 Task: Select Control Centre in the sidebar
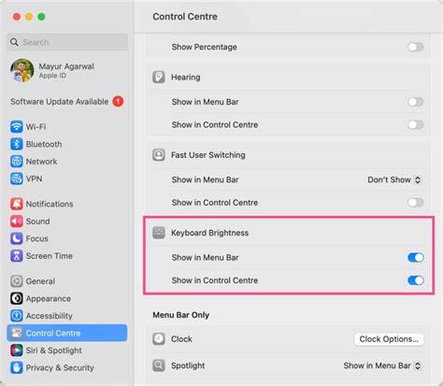point(67,333)
